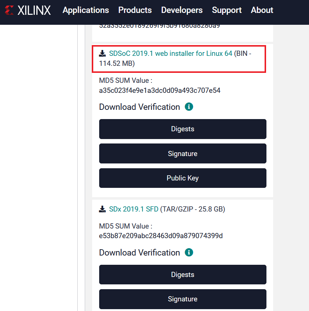Download SDSoC 2019.1 web installer for Linux 64
309x311 pixels.
click(171, 54)
